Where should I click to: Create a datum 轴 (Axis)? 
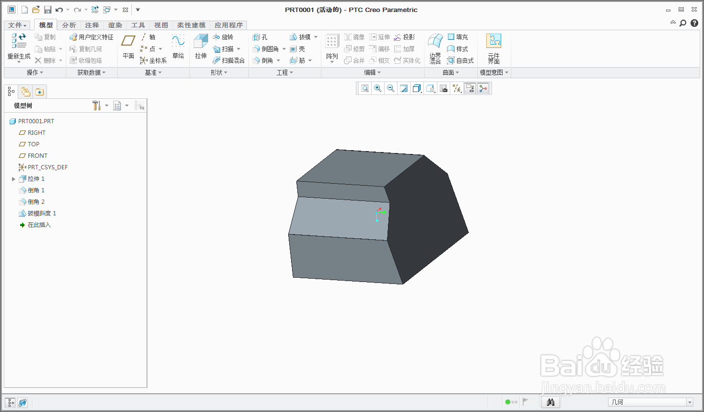(148, 37)
